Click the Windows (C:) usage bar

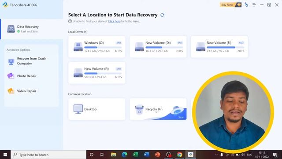pos(103,47)
